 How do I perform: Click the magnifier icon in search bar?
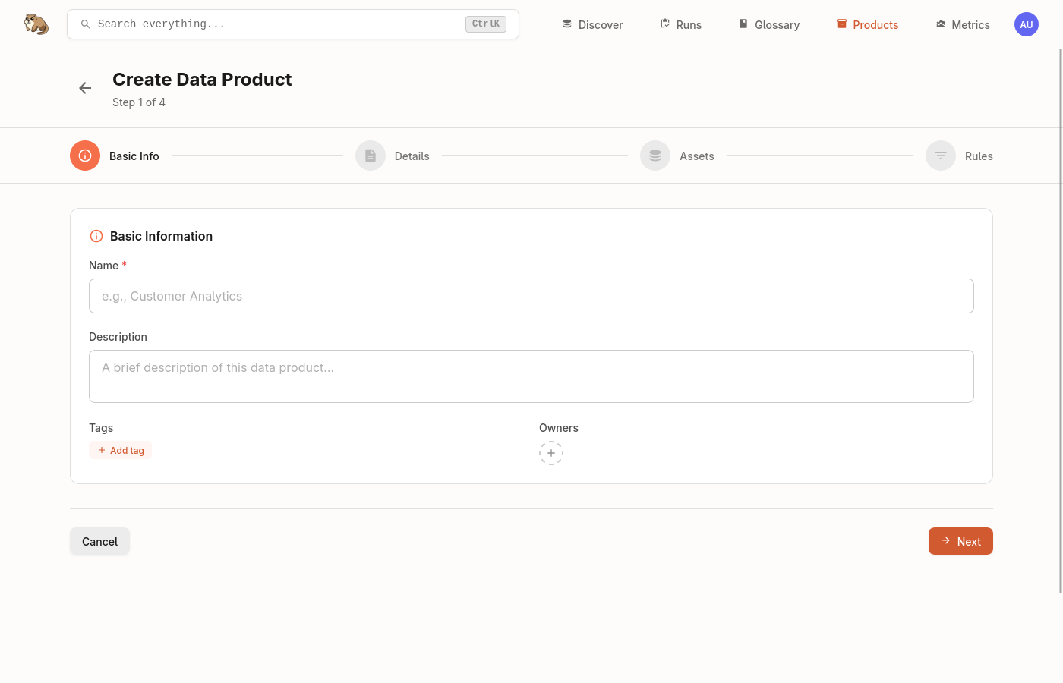point(86,24)
